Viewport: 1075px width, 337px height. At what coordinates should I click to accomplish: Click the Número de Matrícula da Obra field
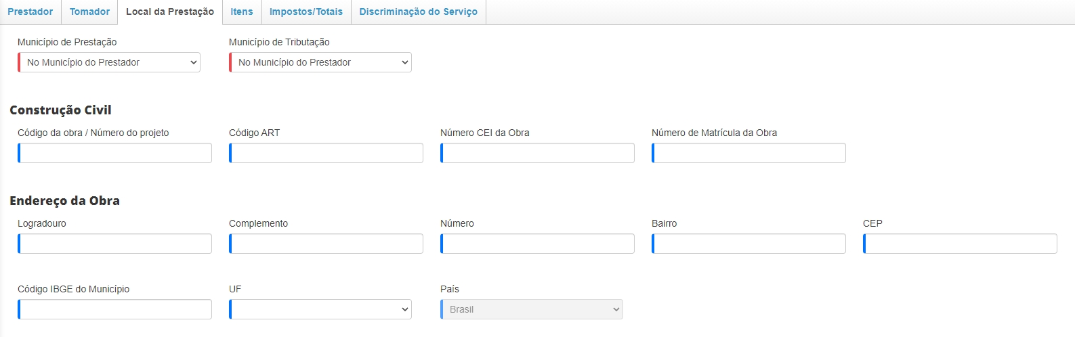[x=749, y=153]
